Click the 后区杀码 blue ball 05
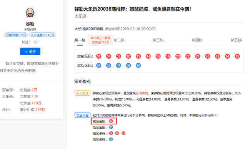The image size is (250, 149). (111, 139)
